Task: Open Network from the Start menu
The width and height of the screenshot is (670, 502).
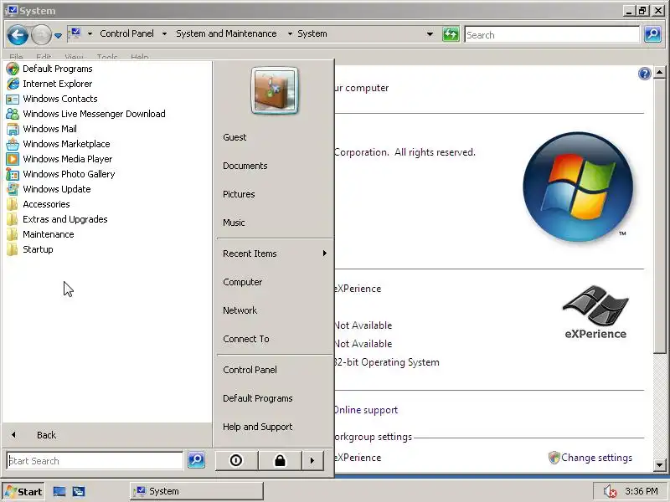Action: point(240,310)
